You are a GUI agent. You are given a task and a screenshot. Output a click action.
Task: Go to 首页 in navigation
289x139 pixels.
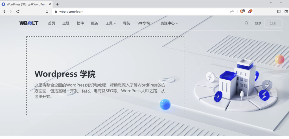(x=51, y=23)
